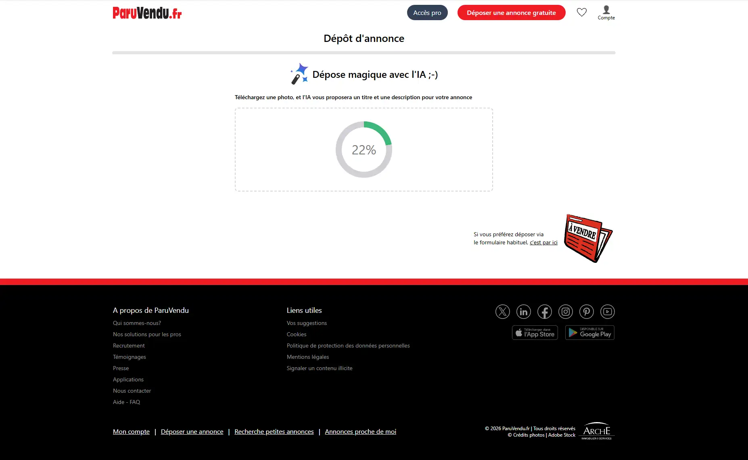Go to the Pinterest icon

[x=586, y=312]
